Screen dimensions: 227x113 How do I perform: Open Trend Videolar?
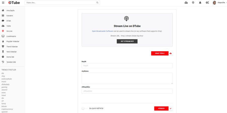(12, 47)
